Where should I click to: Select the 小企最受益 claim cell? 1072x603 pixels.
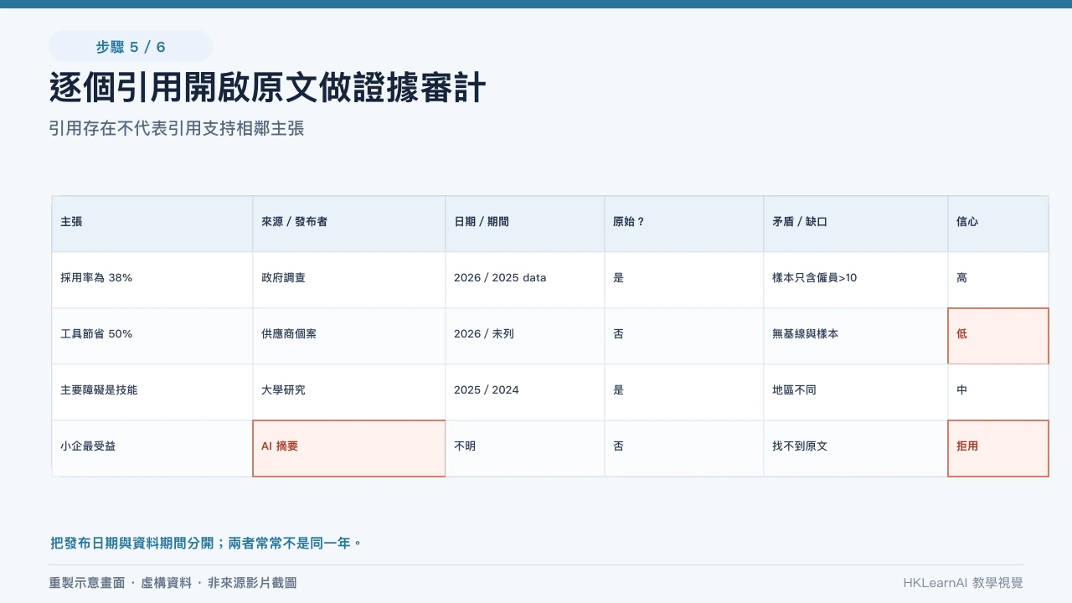152,446
